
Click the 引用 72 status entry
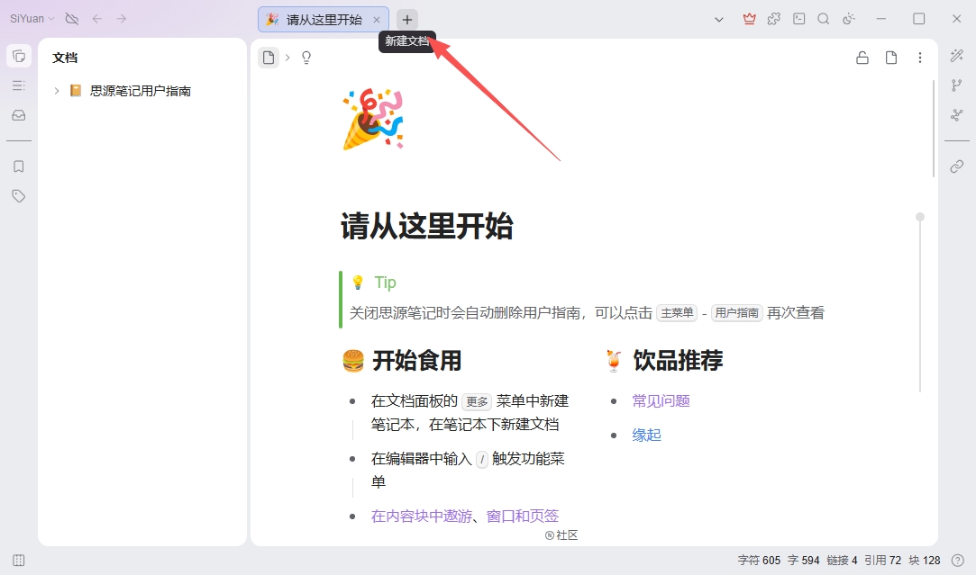(x=882, y=560)
